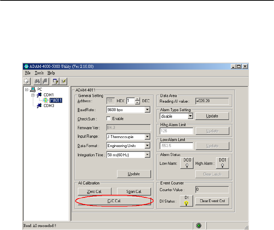This screenshot has height=230, width=274.
Task: Click the first toolbar icon with diamond arrows
Action: 27,81
